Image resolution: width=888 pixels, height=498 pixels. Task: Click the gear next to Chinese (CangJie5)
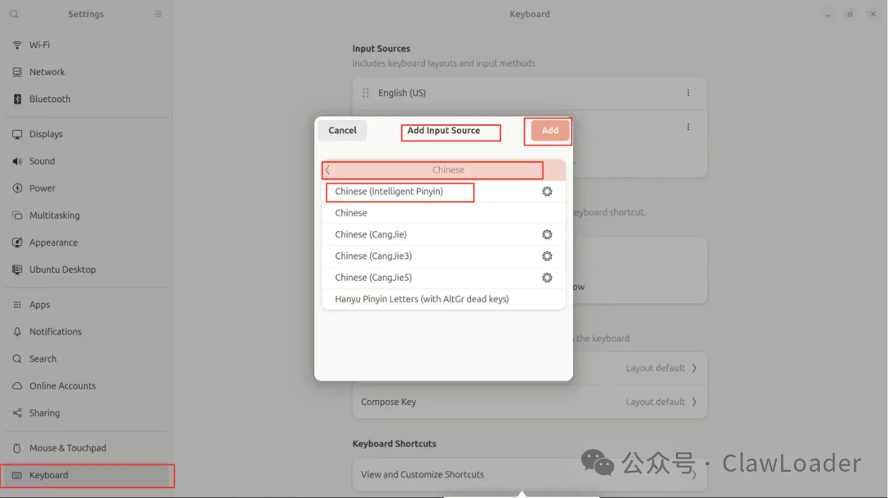click(x=547, y=277)
